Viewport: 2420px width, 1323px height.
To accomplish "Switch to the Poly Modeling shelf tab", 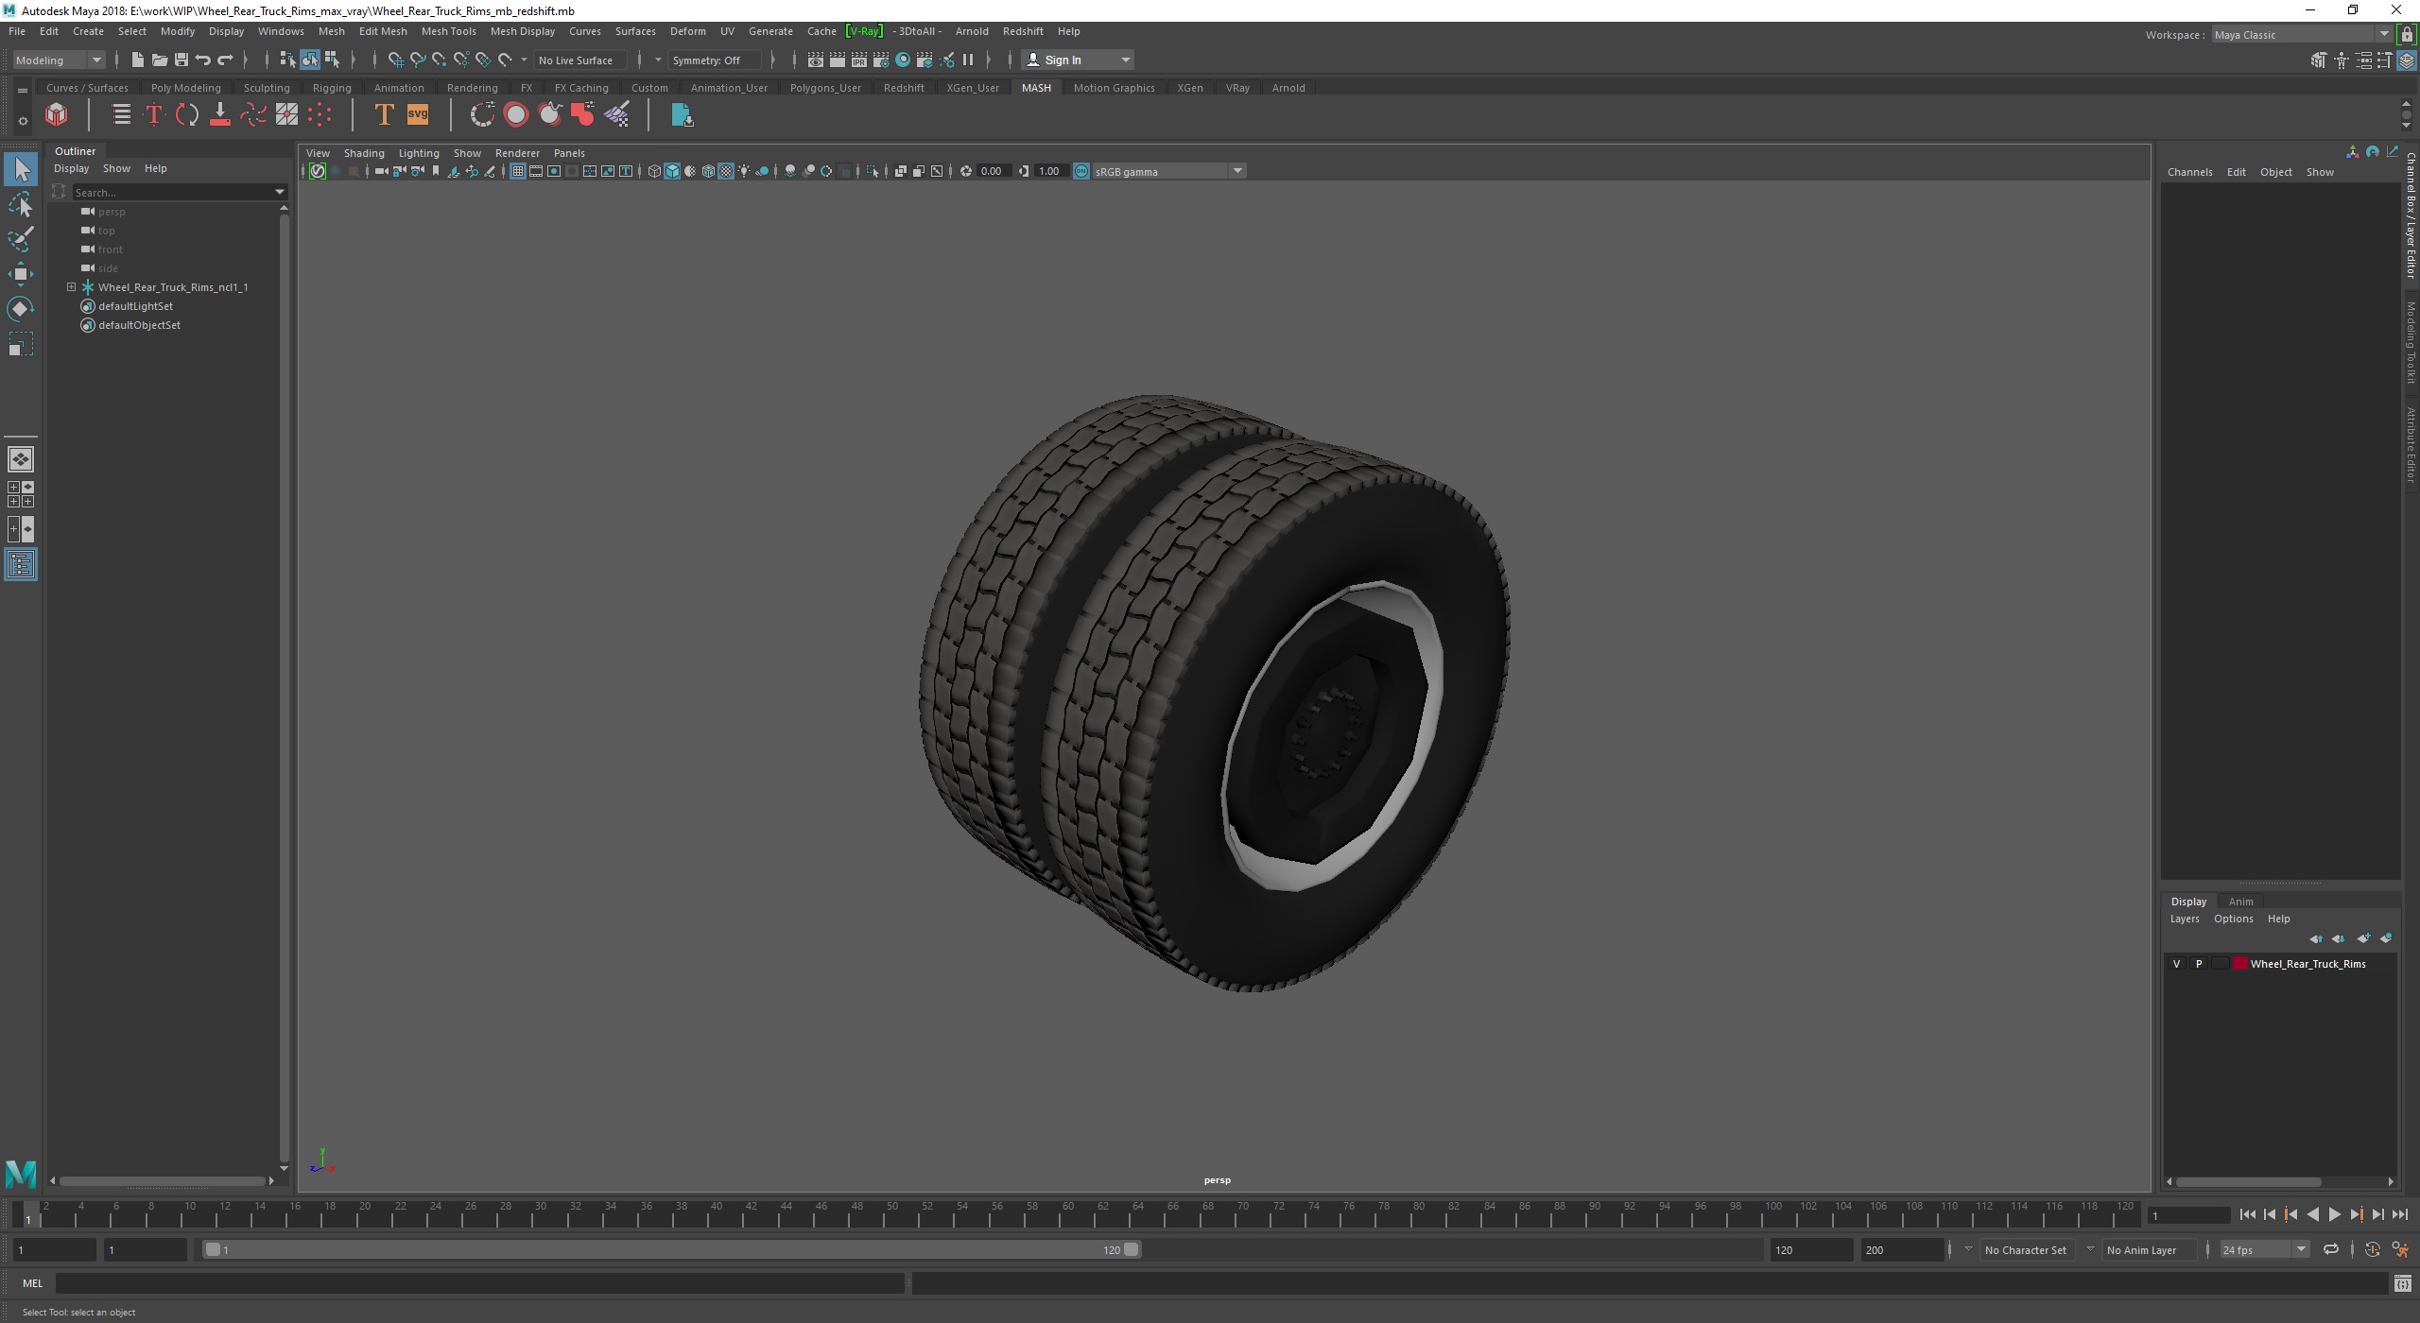I will click(185, 88).
